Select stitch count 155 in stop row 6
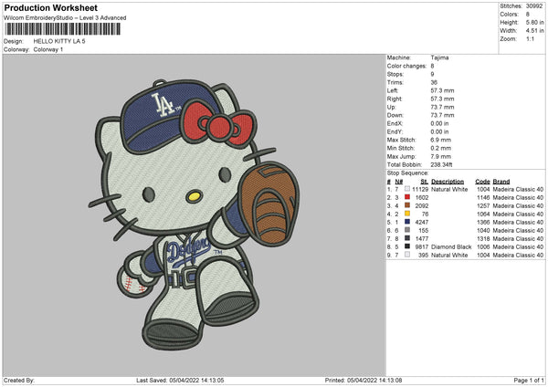Viewport: 548px width, 387px height. pyautogui.click(x=423, y=231)
